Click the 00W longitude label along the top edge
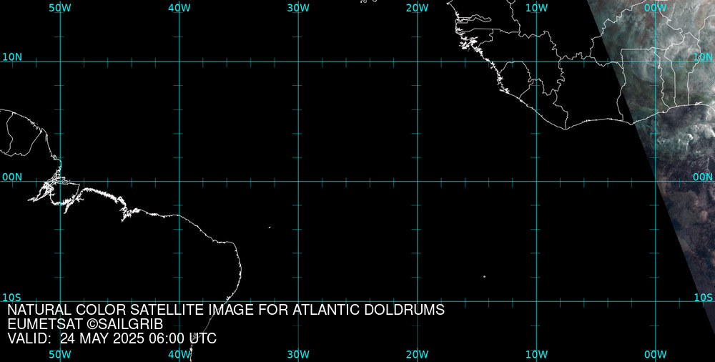Image resolution: width=715 pixels, height=362 pixels. point(656,8)
